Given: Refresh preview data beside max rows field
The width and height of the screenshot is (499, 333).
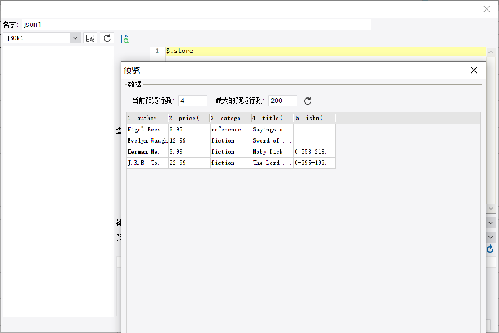Looking at the screenshot, I should [307, 101].
